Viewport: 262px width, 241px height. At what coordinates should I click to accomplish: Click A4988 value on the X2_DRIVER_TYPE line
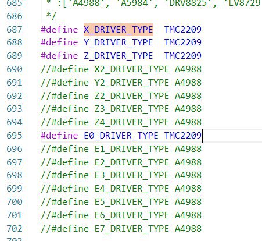(x=188, y=69)
